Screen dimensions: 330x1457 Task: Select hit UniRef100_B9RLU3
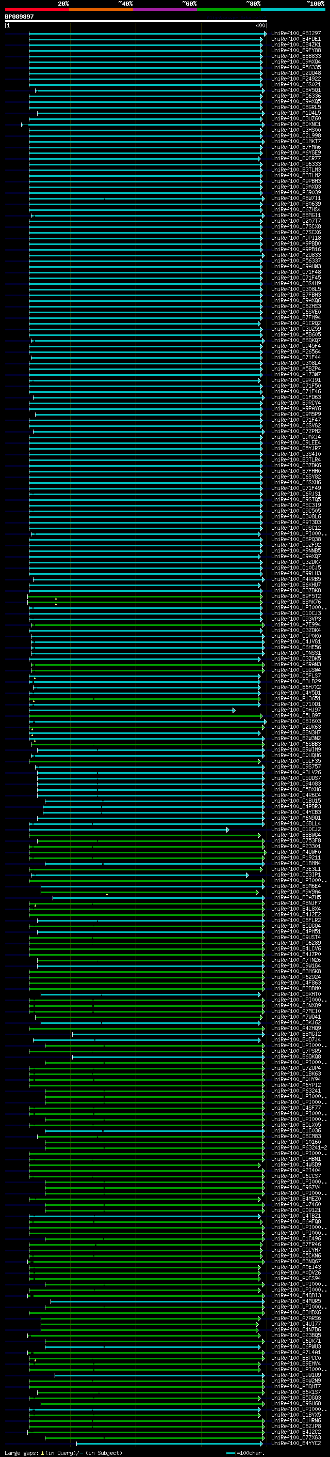coord(295,574)
